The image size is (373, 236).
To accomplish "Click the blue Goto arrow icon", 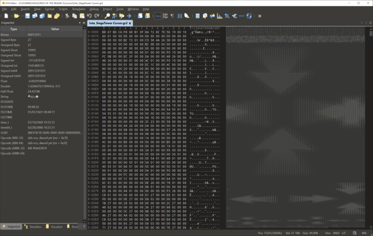I will pyautogui.click(x=129, y=16).
